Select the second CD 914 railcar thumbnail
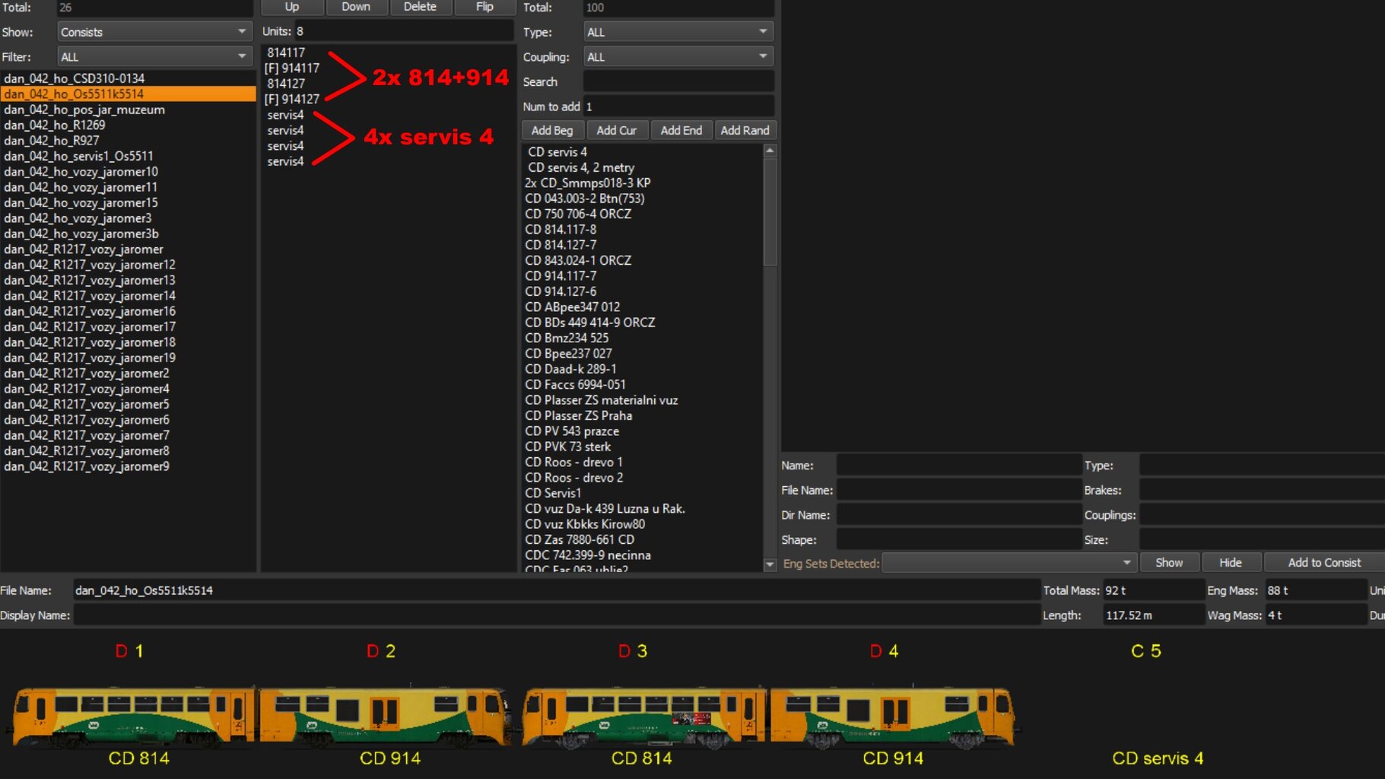This screenshot has height=779, width=1385. tap(891, 717)
